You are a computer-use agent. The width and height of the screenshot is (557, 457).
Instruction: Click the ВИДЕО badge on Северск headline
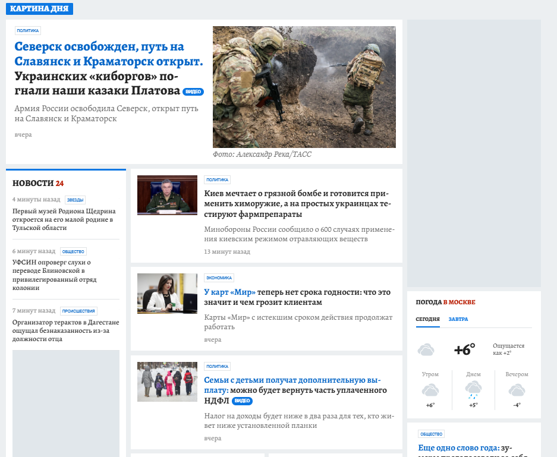tap(193, 92)
